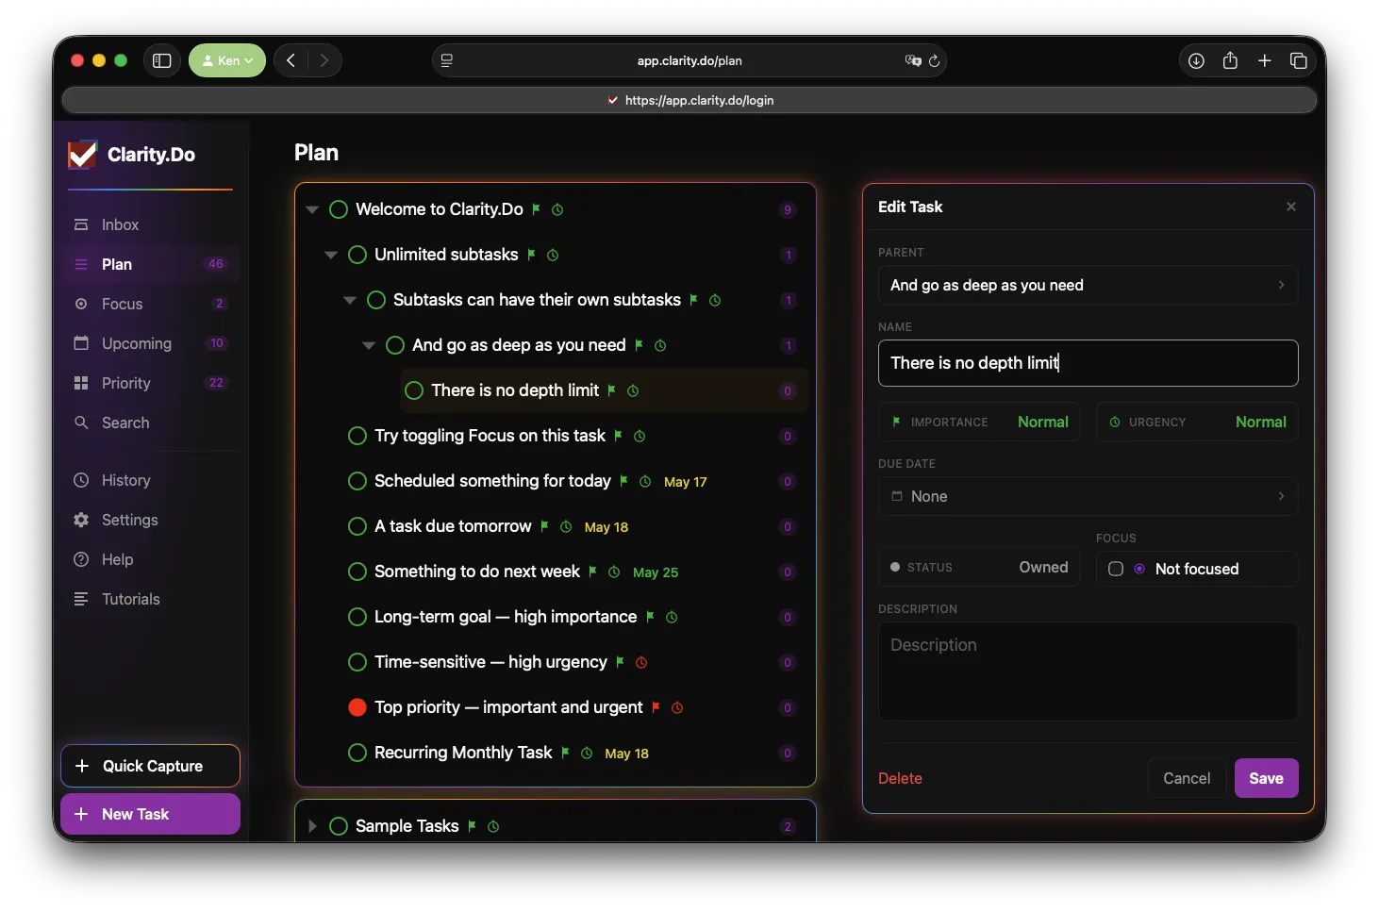Tick the Not focused checkbox
Screen dimensions: 1379x912
[x=1116, y=569]
